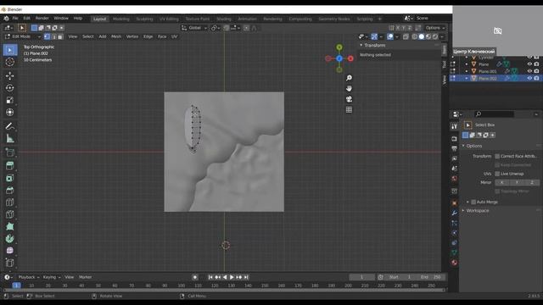Image resolution: width=543 pixels, height=305 pixels.
Task: Switch to the Sculpting workspace tab
Action: [144, 19]
